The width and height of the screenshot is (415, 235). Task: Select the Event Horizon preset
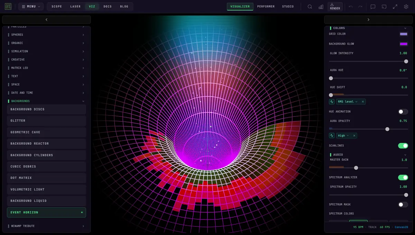pyautogui.click(x=46, y=212)
